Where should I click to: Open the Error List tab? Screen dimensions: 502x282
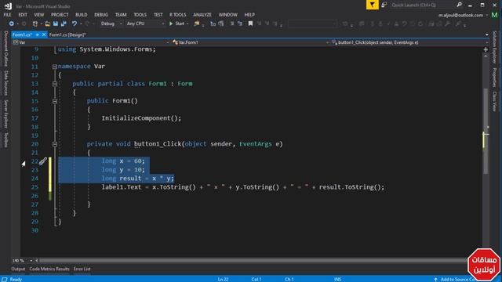click(82, 269)
